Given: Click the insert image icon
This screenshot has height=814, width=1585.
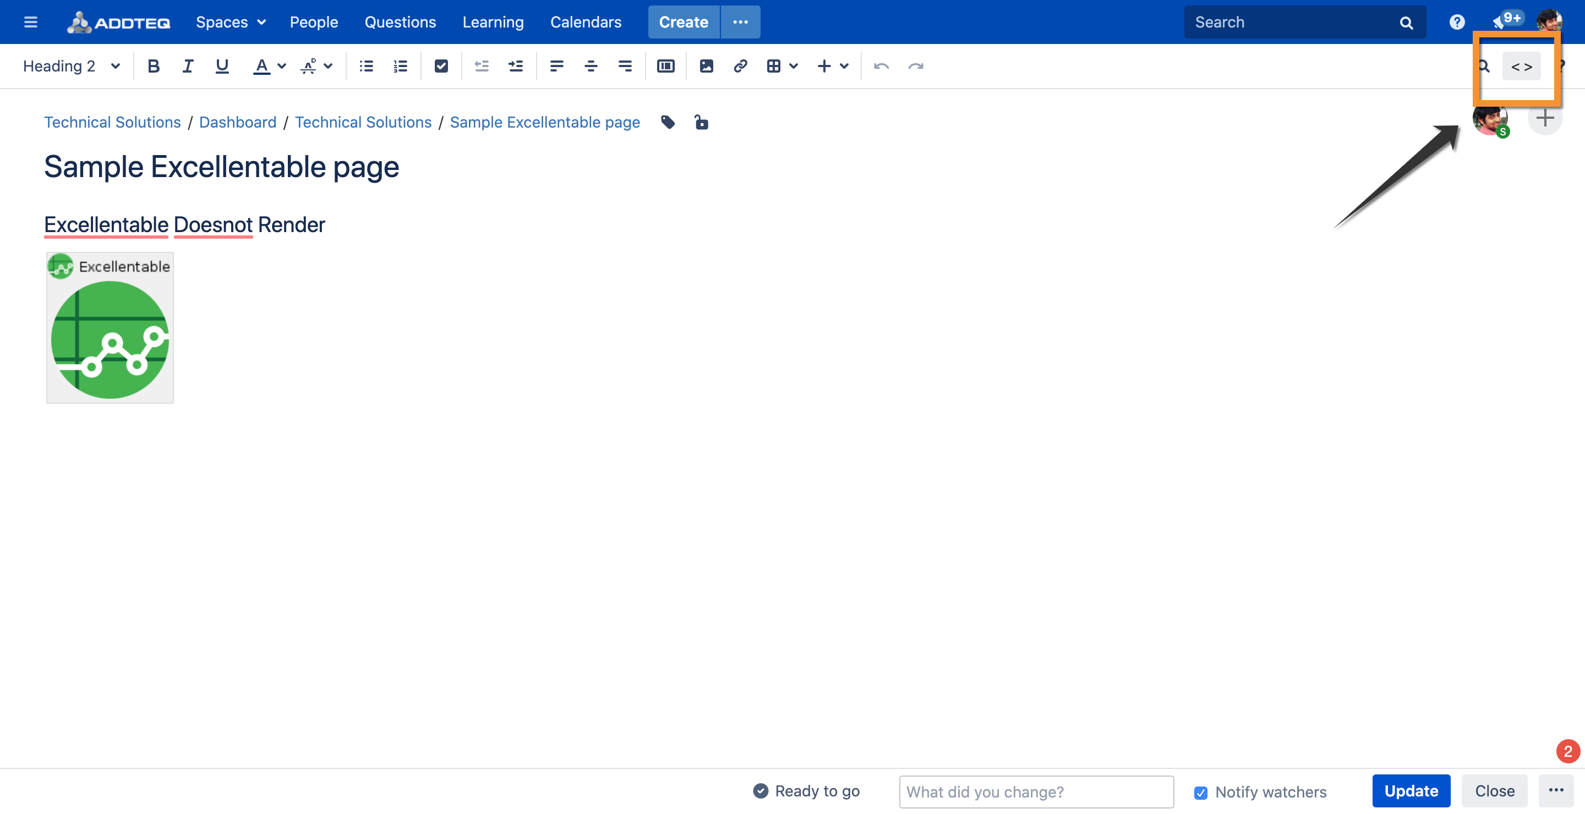Looking at the screenshot, I should coord(706,66).
